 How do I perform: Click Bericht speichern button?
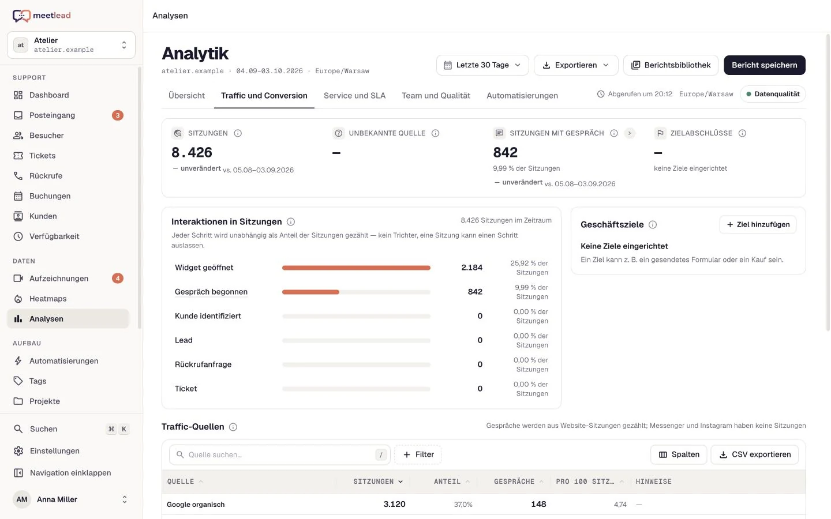[x=765, y=65]
